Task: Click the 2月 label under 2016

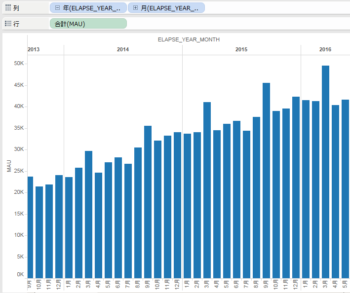Action: pyautogui.click(x=315, y=284)
